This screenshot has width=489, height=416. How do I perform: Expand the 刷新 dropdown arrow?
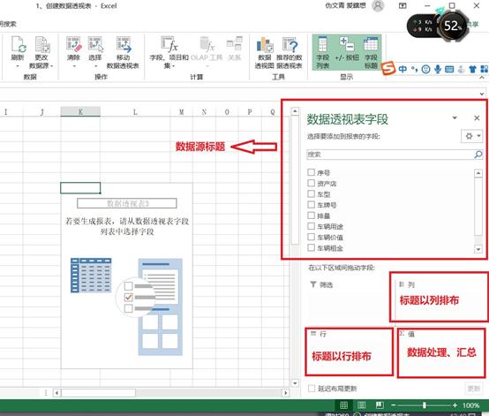pos(18,66)
